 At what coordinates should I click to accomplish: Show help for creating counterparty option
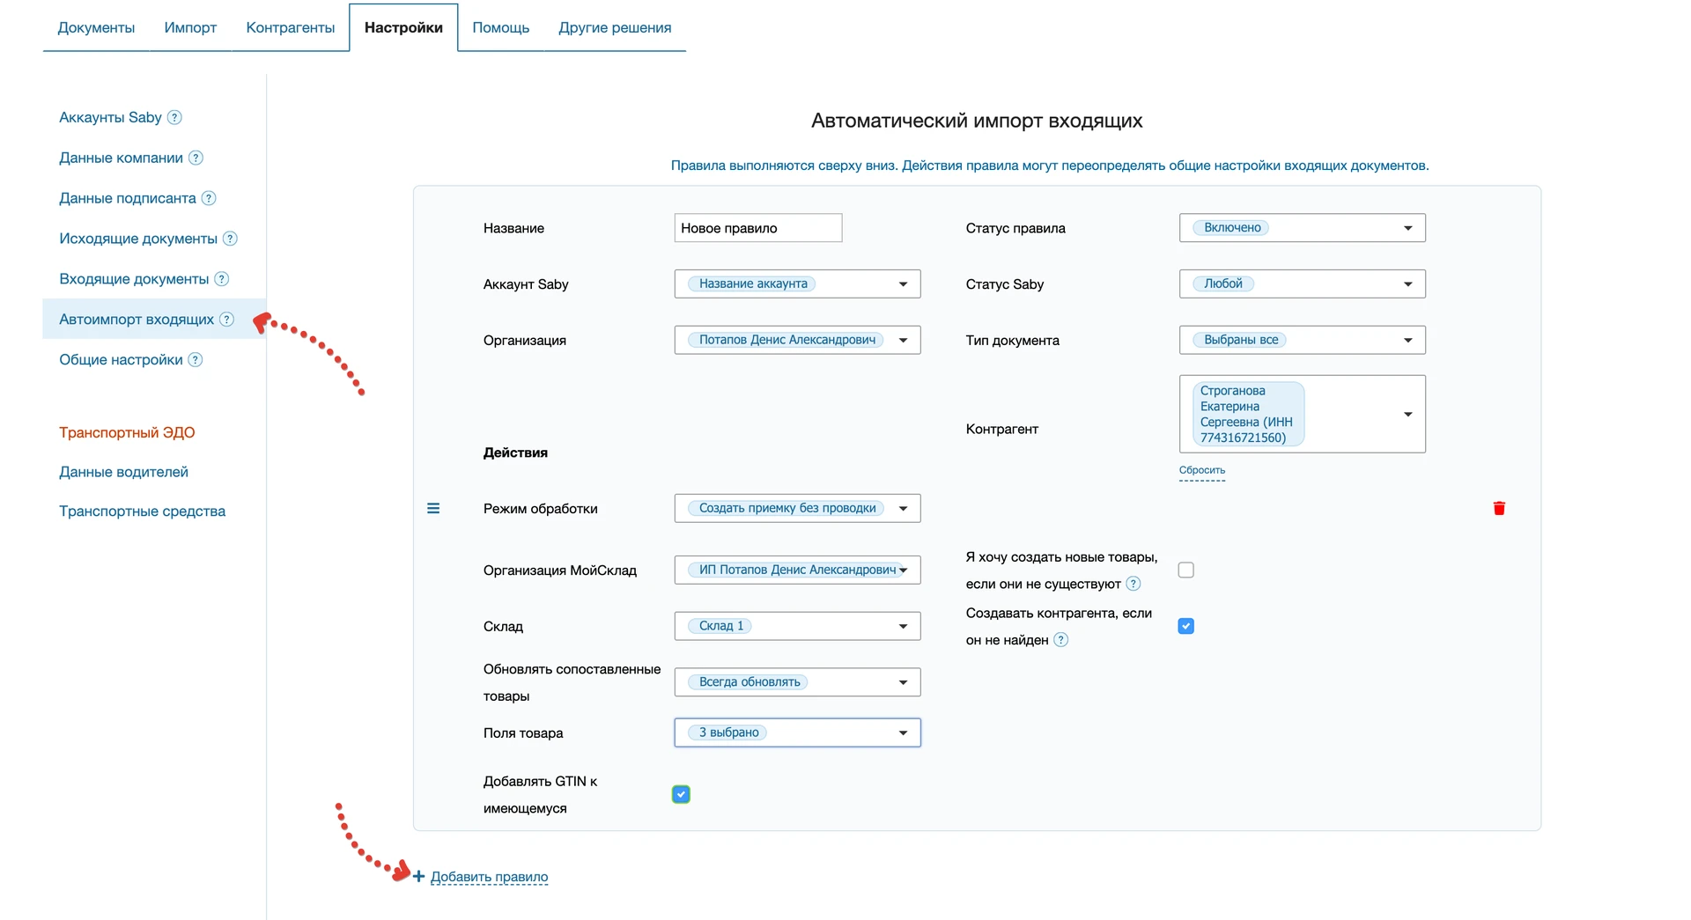(1061, 640)
